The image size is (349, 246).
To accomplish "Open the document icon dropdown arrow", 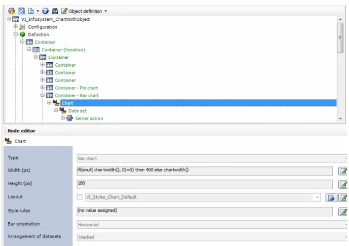I will tap(38, 11).
